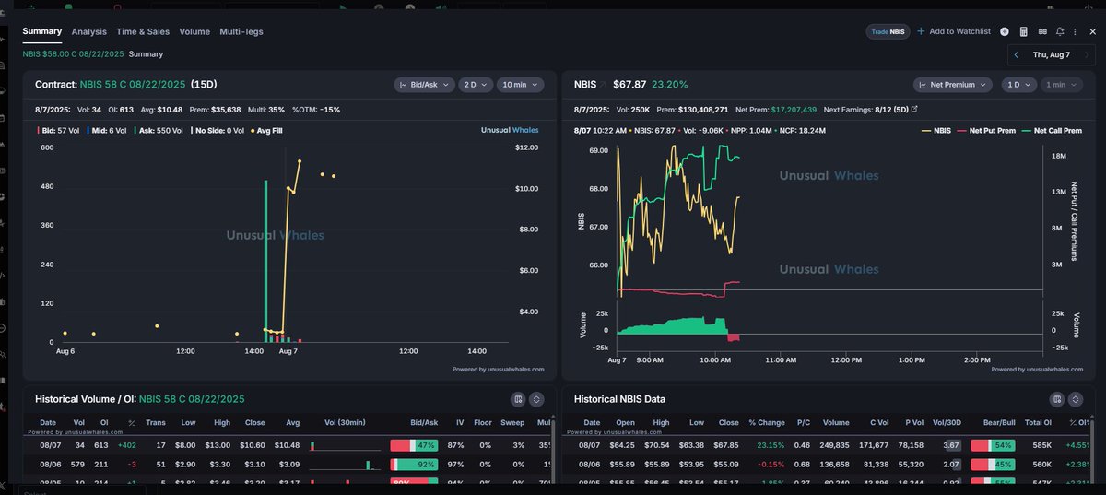Open the Multi-legs tab
Image resolution: width=1106 pixels, height=495 pixels.
pyautogui.click(x=241, y=31)
